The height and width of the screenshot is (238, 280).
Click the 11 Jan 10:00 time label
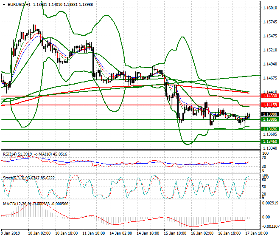pyautogui.click(x=94, y=233)
